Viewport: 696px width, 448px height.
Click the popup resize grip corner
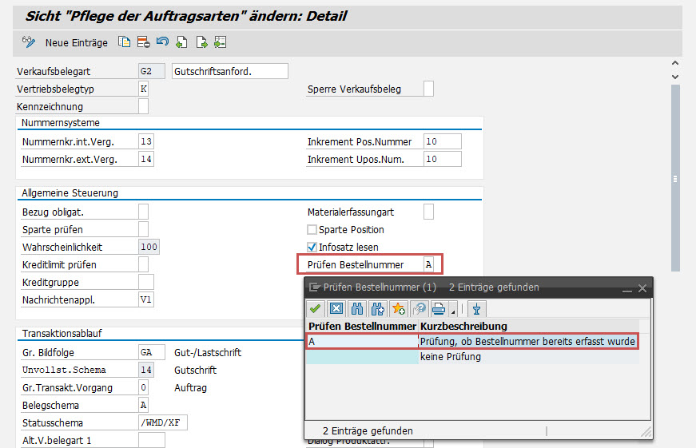pos(646,431)
